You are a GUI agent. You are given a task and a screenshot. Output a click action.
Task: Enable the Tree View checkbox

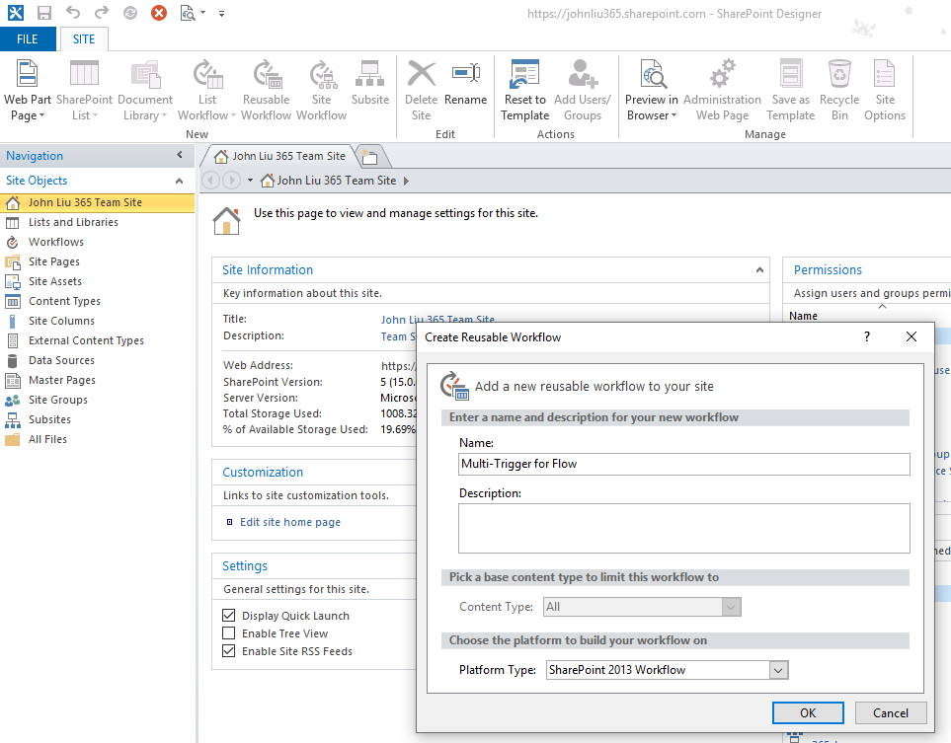pyautogui.click(x=229, y=633)
